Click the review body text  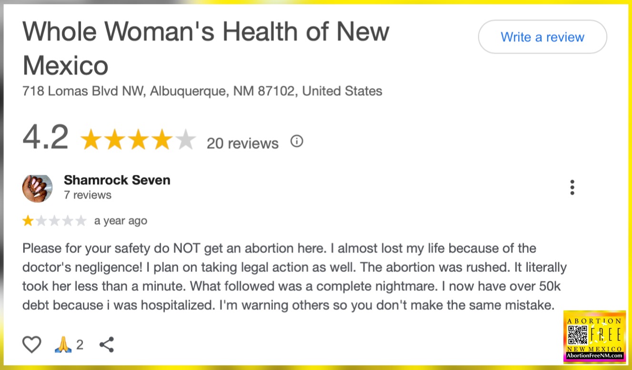pos(294,277)
